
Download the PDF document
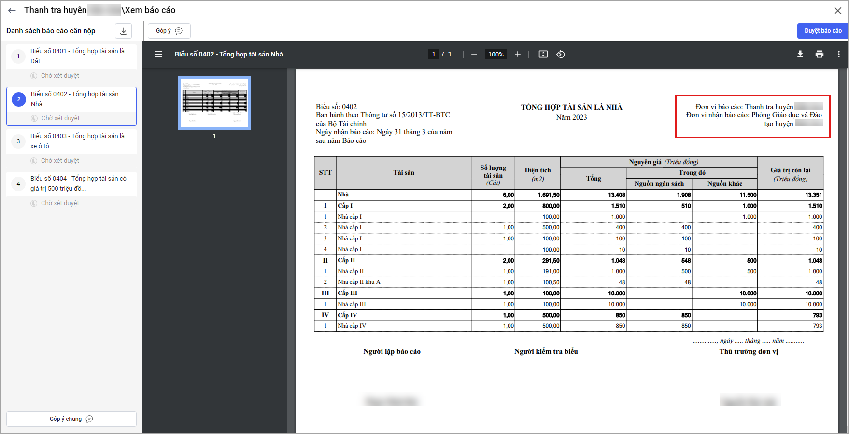pyautogui.click(x=800, y=54)
